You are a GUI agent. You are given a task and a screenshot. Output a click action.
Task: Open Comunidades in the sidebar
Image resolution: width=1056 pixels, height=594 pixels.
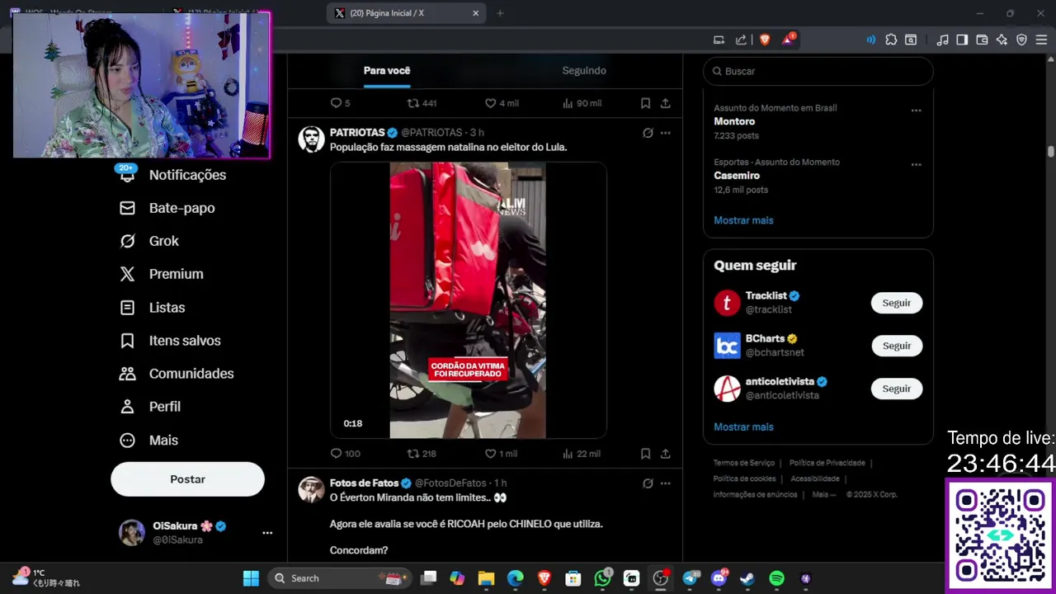[x=177, y=374]
